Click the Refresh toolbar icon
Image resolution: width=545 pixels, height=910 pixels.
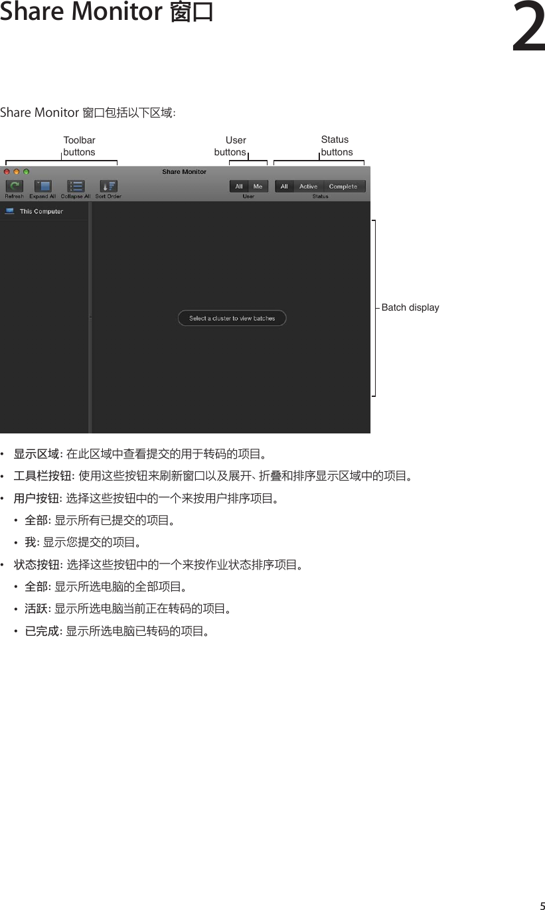pyautogui.click(x=14, y=186)
